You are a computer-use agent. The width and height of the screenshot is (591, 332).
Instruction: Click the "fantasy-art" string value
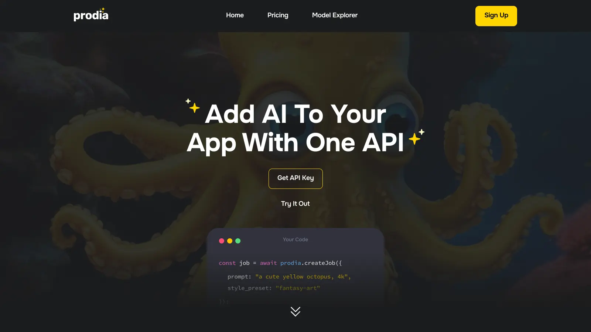tap(298, 288)
